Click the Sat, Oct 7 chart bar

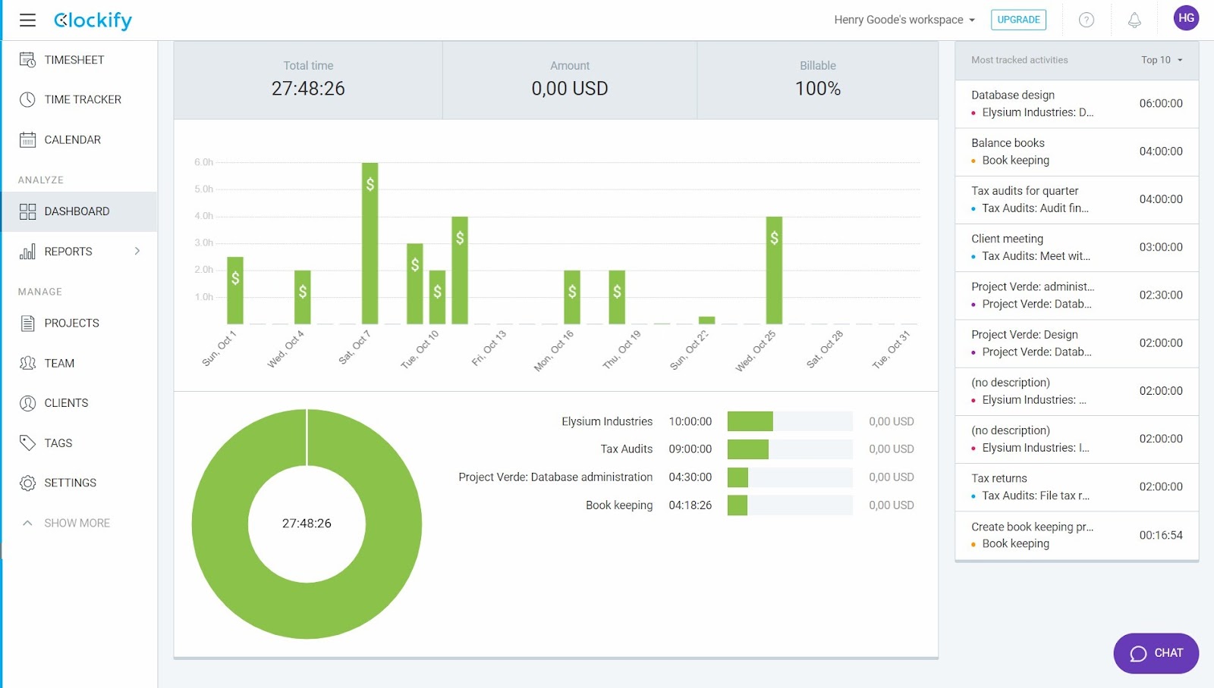(370, 242)
